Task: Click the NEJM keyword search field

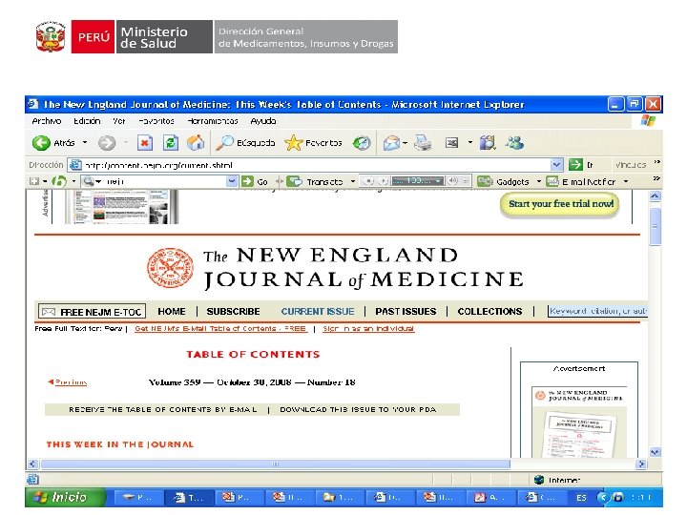Action: tap(597, 311)
